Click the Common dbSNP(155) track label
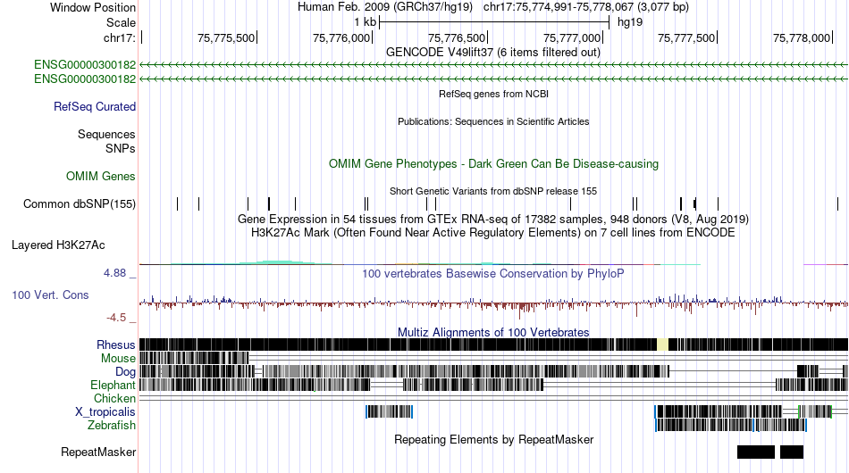The image size is (849, 473). tap(80, 203)
